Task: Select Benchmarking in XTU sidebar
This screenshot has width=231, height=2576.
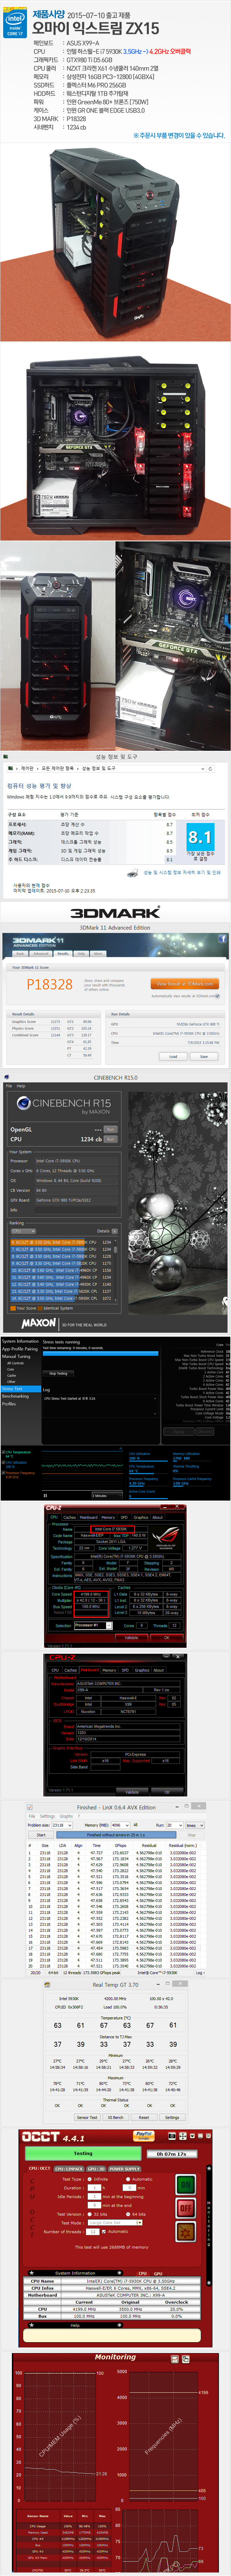Action: click(15, 1396)
